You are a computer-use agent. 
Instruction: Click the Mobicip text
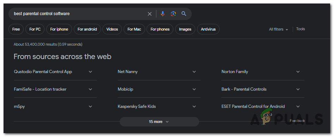125,89
